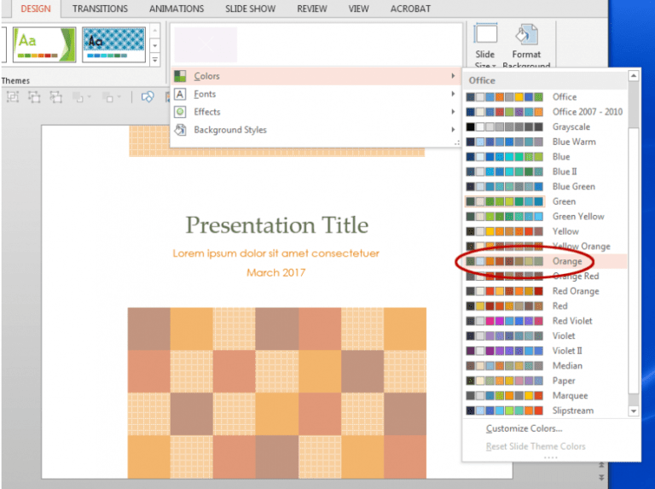Image resolution: width=655 pixels, height=489 pixels.
Task: Switch to the Animations tab
Action: pyautogui.click(x=177, y=9)
